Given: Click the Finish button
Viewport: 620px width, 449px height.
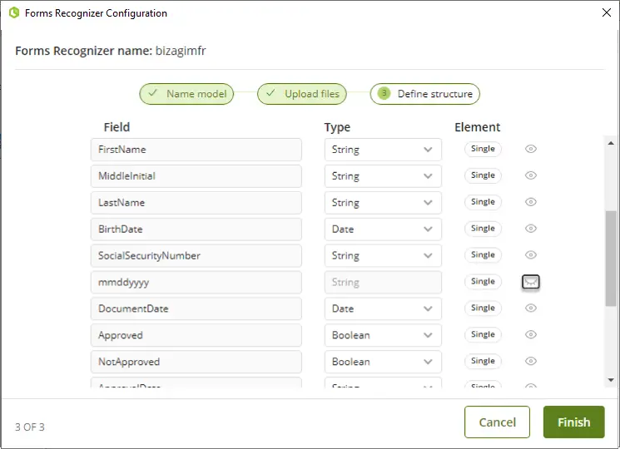Looking at the screenshot, I should [573, 422].
